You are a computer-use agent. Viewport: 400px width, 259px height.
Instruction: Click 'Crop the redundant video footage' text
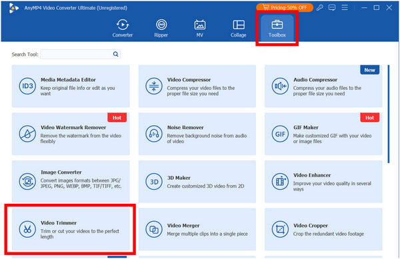tap(328, 234)
